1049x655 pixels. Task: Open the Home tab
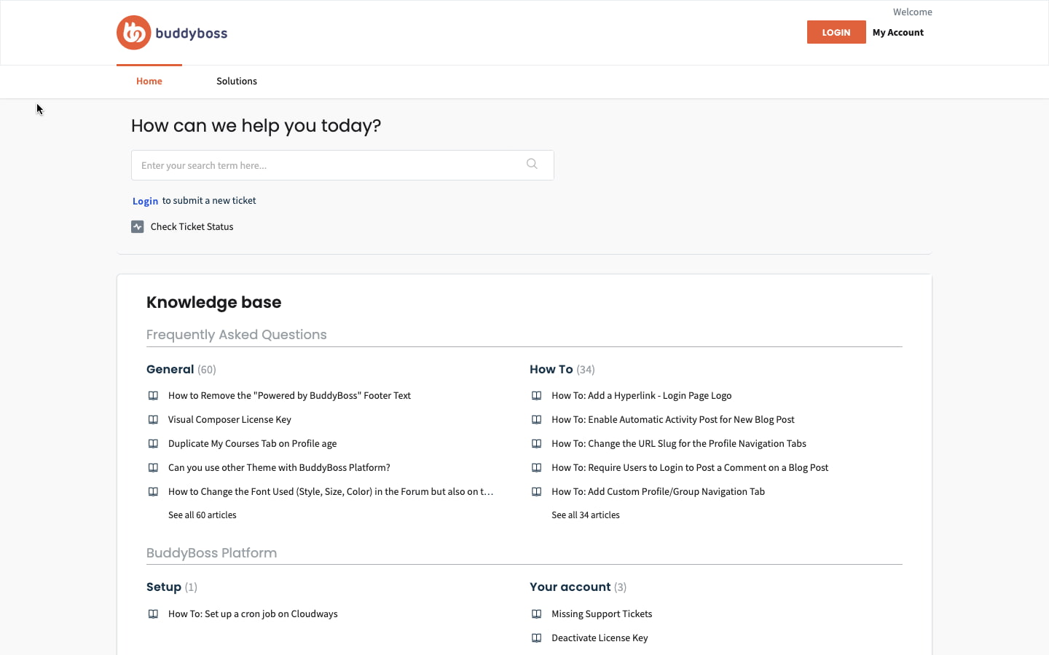tap(149, 82)
